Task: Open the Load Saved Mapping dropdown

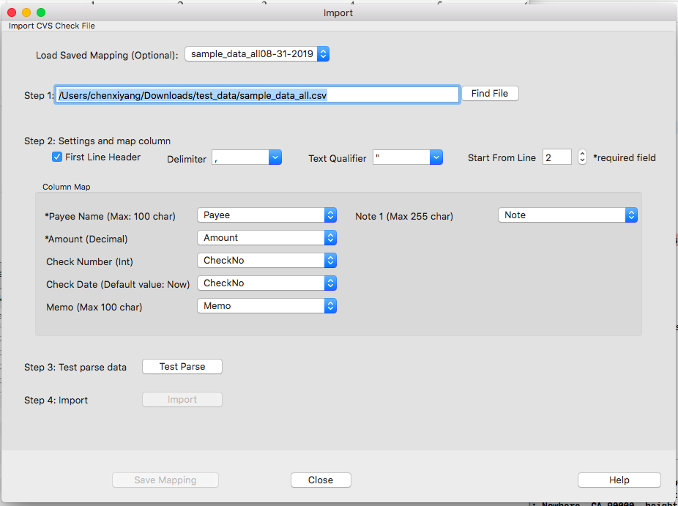Action: [x=257, y=54]
